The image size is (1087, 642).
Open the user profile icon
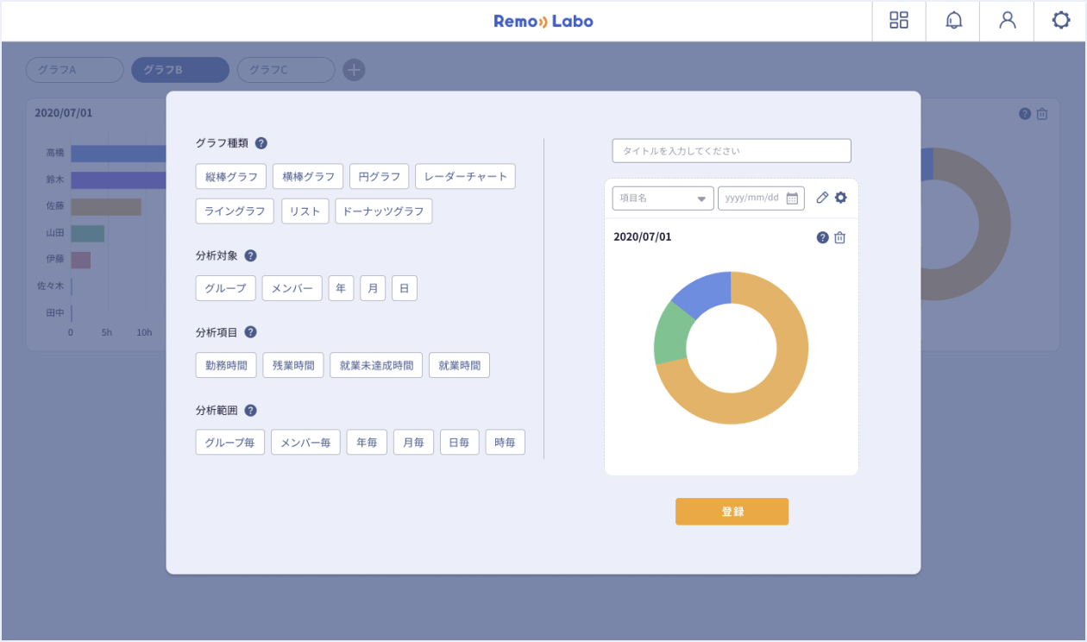1007,21
